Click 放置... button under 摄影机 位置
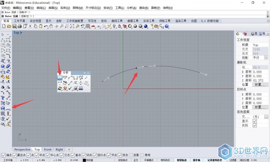 pyautogui.click(x=260, y=85)
